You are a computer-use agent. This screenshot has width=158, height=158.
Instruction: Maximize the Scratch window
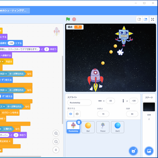click(144, 3)
